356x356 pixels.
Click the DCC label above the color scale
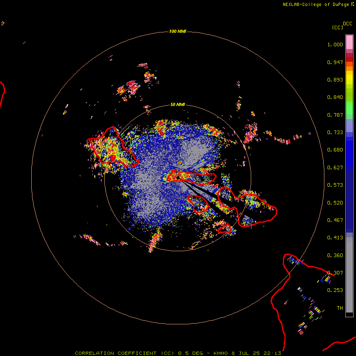[347, 24]
